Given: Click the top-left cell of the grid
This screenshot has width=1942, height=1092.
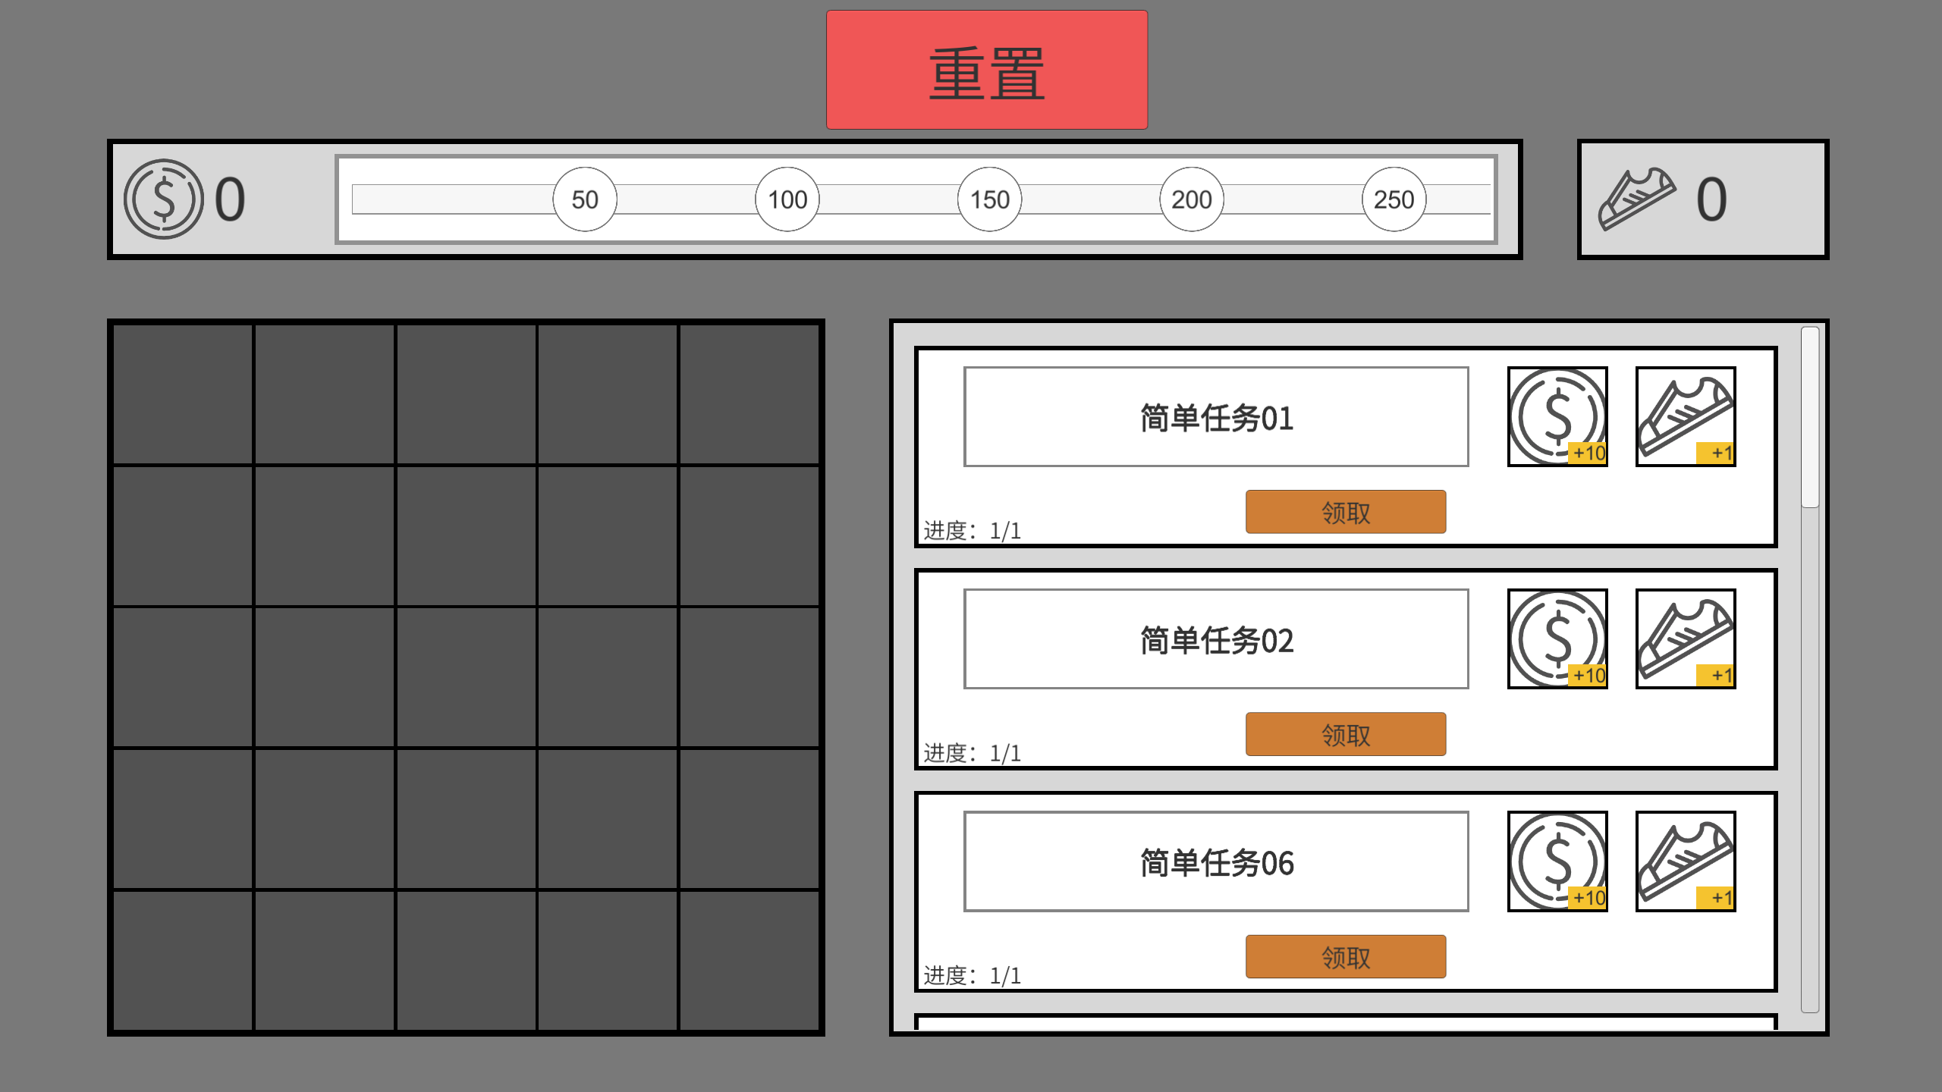Looking at the screenshot, I should point(183,394).
